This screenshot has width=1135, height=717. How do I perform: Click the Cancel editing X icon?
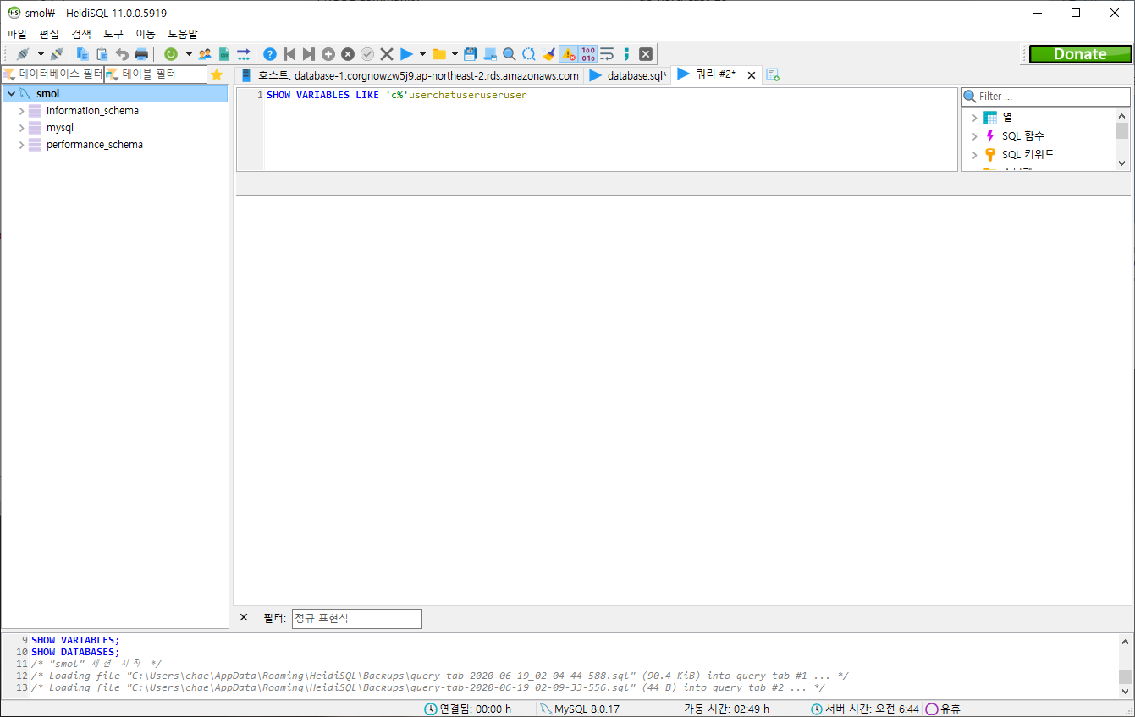(x=387, y=54)
